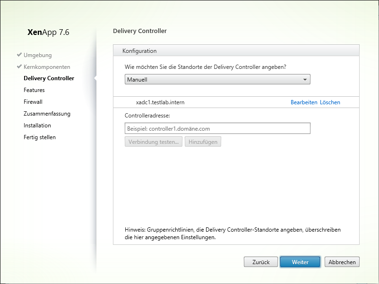Open the Firewall step
Viewport: 379px width, 284px height.
[33, 102]
